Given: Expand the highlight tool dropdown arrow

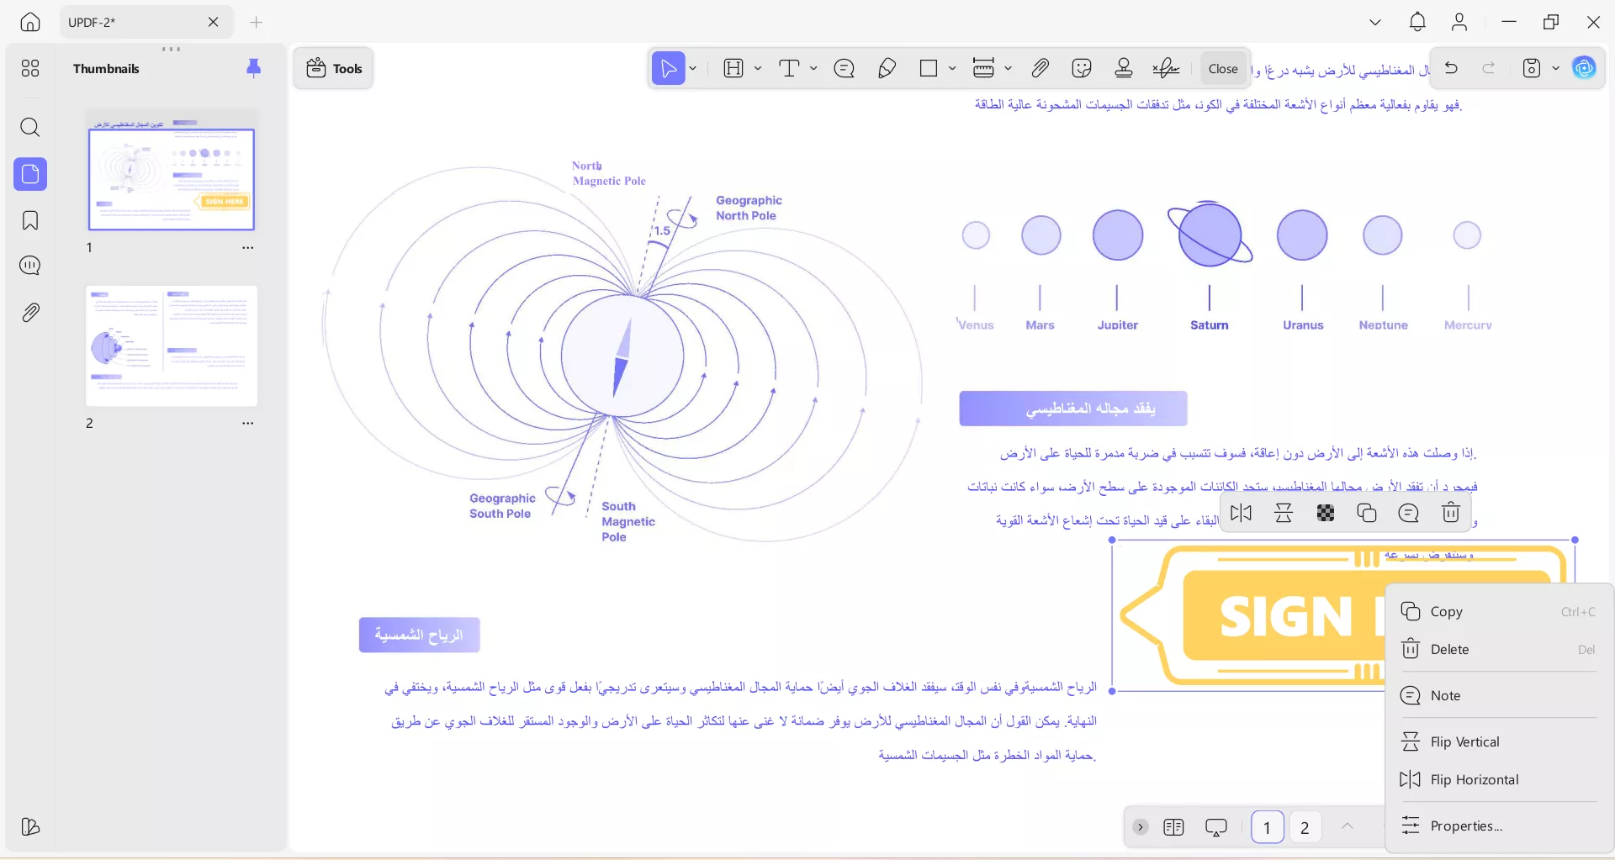Looking at the screenshot, I should 758,68.
